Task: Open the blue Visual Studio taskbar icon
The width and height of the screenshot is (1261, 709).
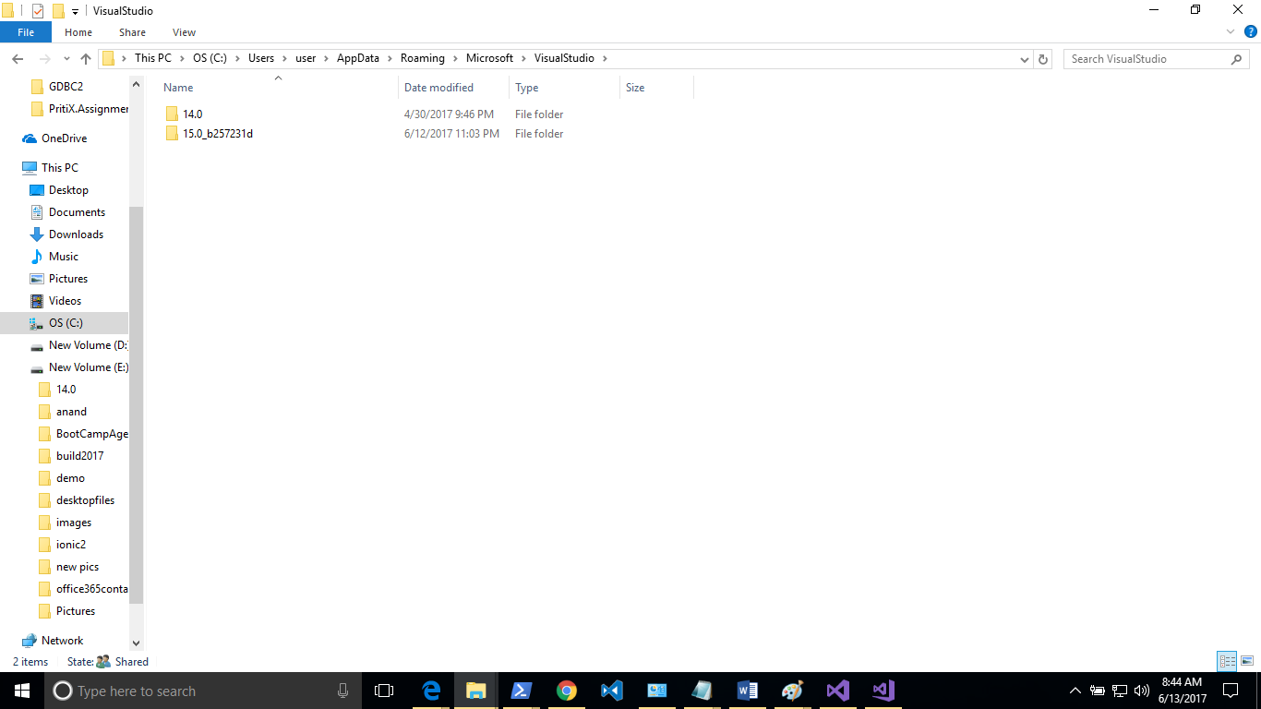Action: (x=611, y=690)
